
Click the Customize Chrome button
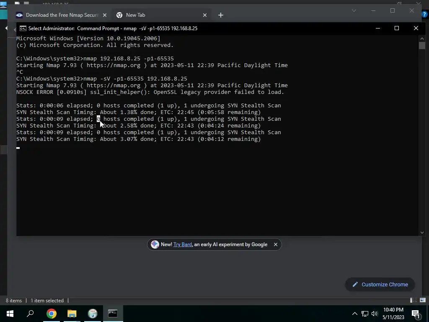(x=380, y=285)
